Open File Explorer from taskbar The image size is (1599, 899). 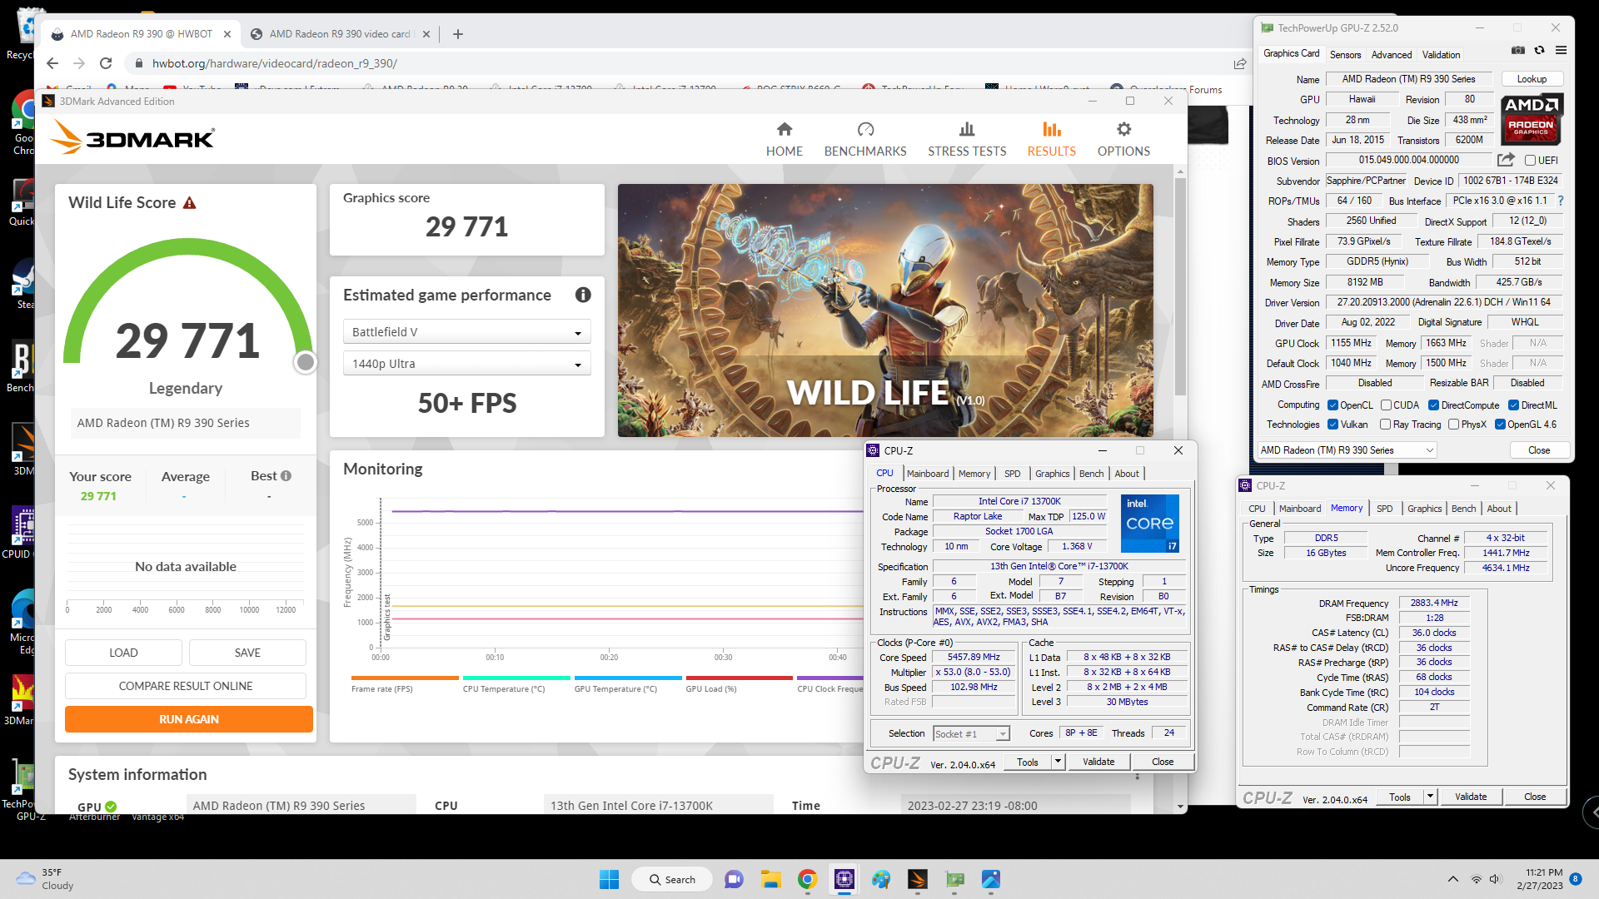(x=770, y=879)
